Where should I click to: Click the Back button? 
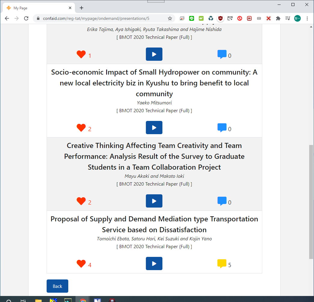(57, 286)
